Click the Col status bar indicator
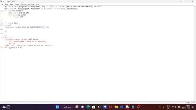The height and width of the screenshot is (110, 196). [193, 103]
